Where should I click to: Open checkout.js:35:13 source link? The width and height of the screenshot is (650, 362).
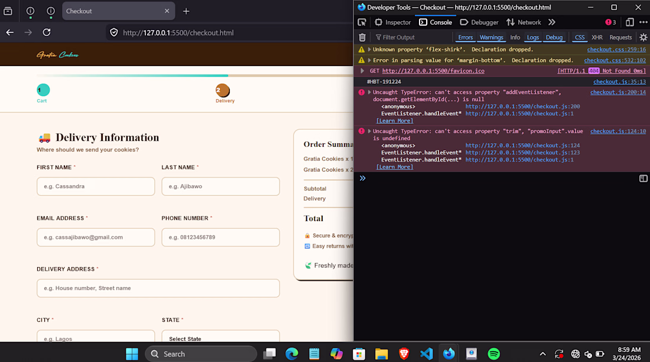point(619,81)
